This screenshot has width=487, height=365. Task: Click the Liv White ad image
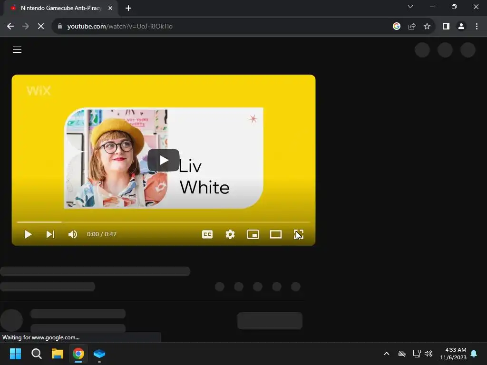click(x=164, y=158)
